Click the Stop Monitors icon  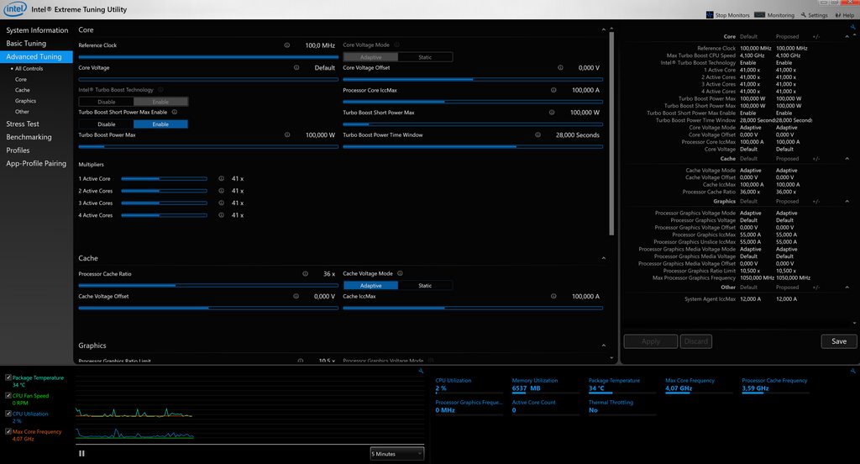(x=710, y=15)
